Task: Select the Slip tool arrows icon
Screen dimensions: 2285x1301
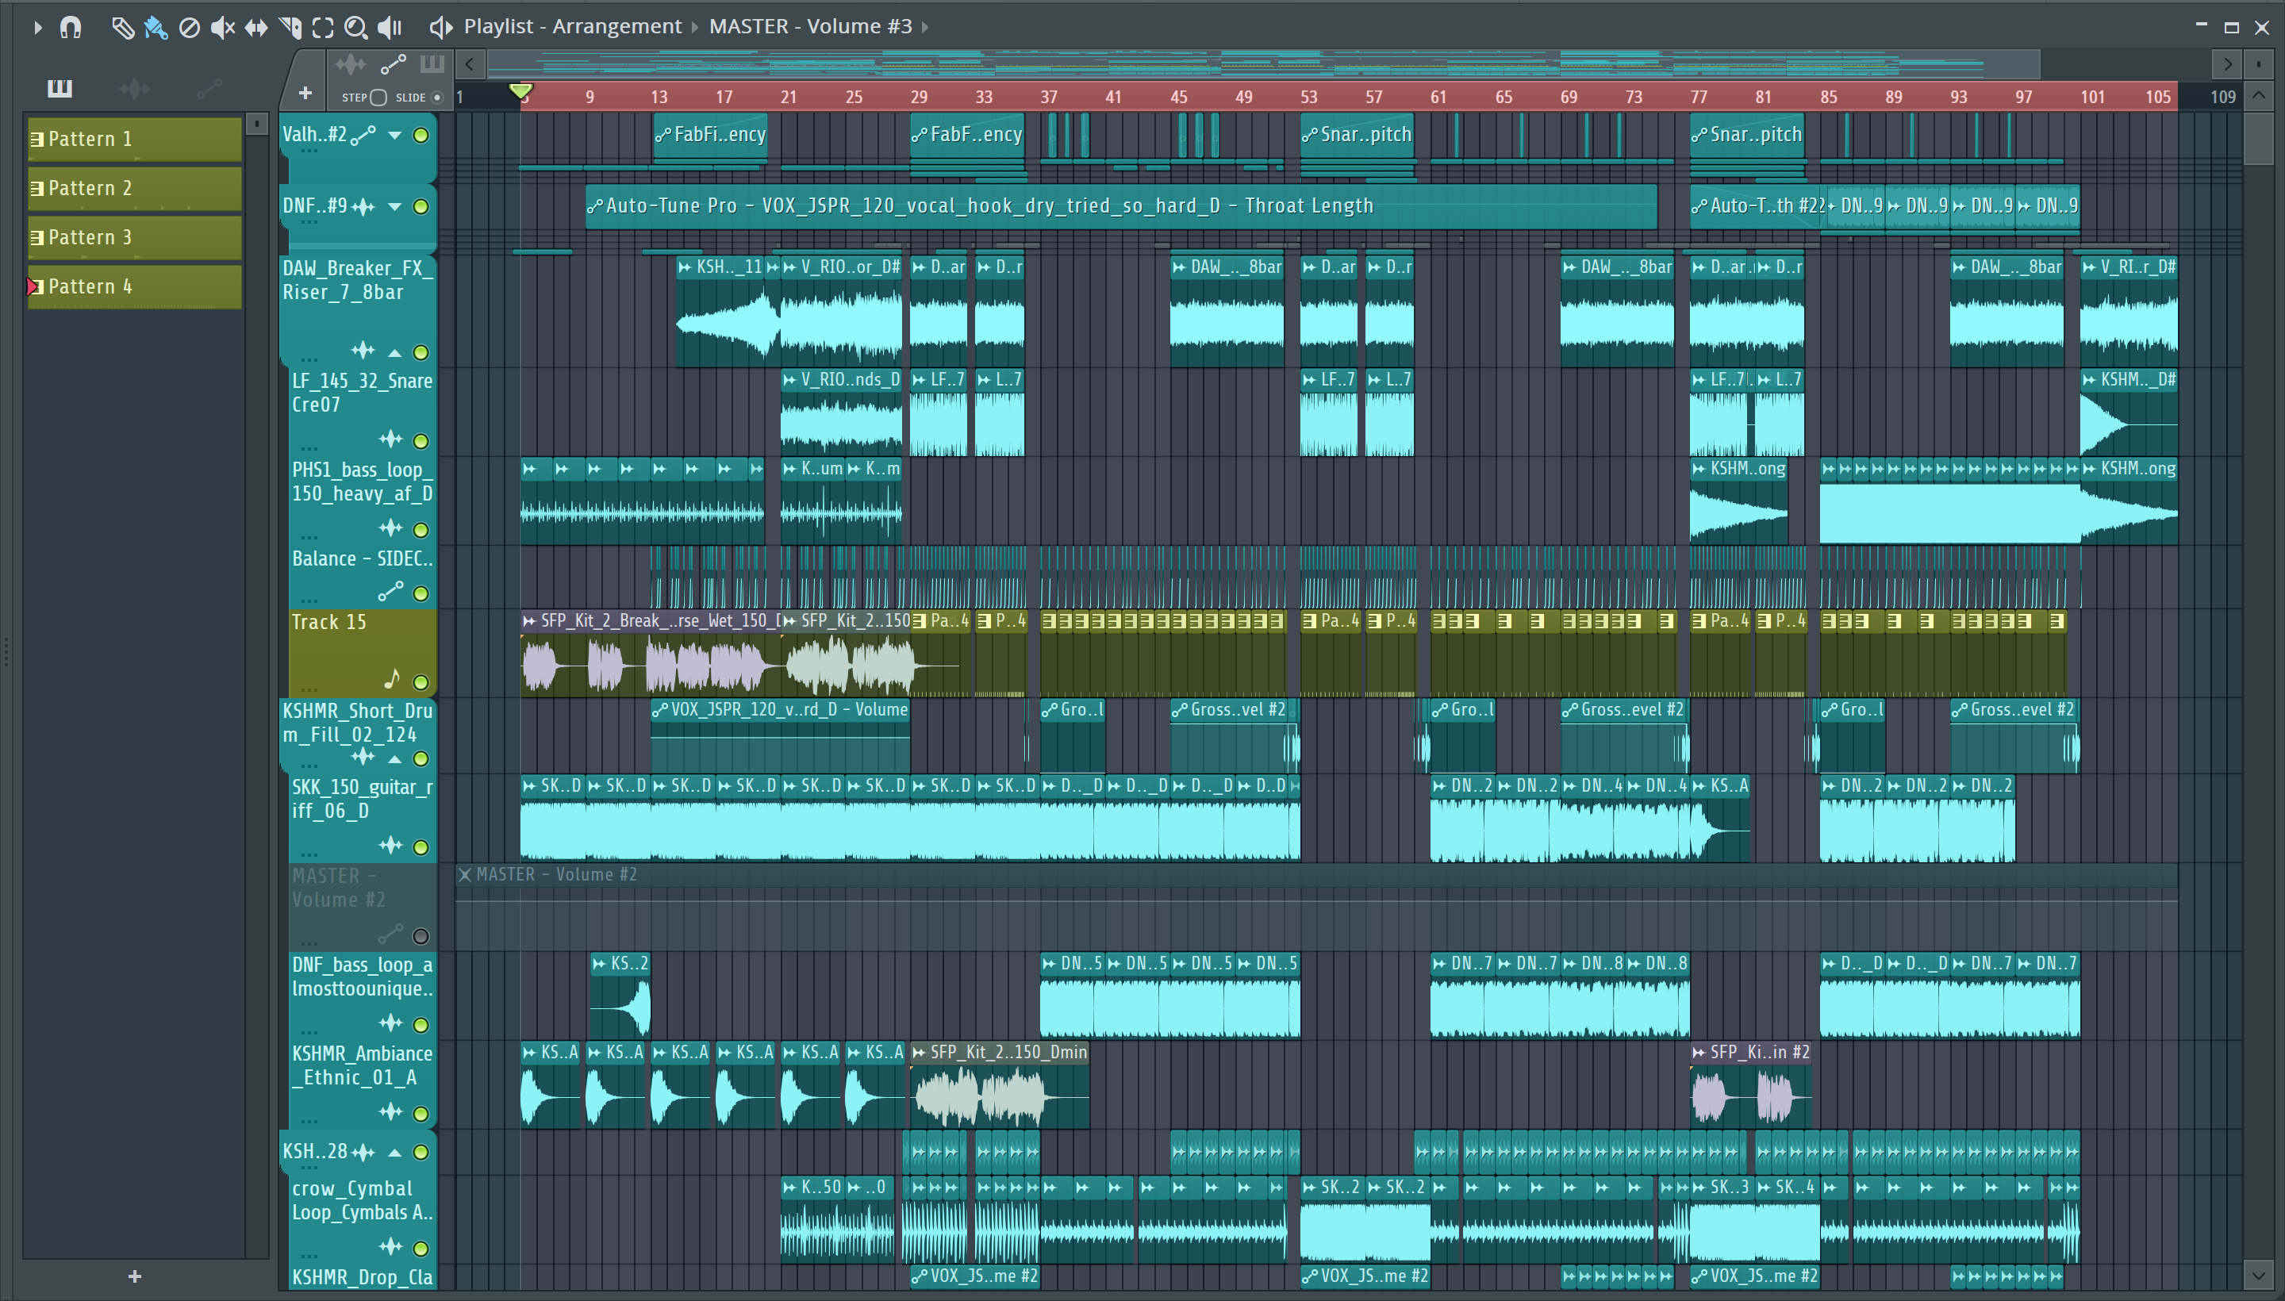Action: point(255,28)
